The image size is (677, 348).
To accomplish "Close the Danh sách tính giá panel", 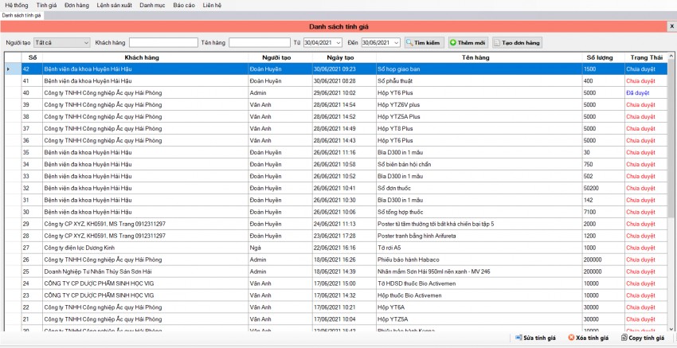I will point(671,27).
